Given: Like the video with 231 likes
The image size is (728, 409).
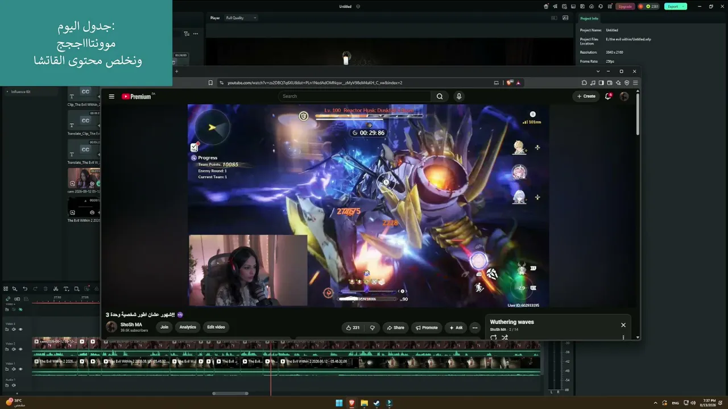Looking at the screenshot, I should point(353,327).
